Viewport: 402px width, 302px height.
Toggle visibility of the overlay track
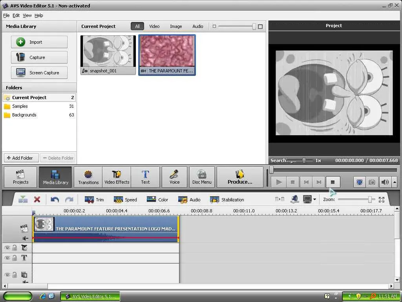click(x=7, y=275)
